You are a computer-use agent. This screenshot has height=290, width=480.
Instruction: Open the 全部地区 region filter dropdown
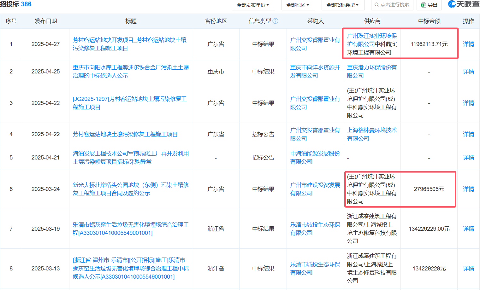tap(298, 5)
